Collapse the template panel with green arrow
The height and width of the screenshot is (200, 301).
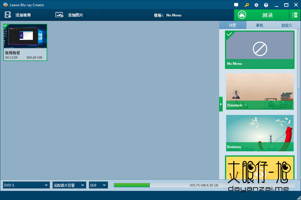point(221,104)
